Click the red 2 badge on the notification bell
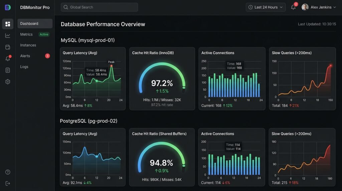This screenshot has height=191, width=342. pos(296,4)
